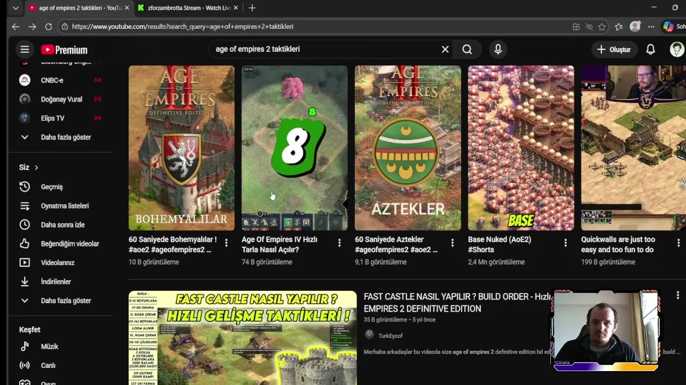Open the Bohemyalılar shorts thumbnail
The height and width of the screenshot is (385, 686).
181,148
